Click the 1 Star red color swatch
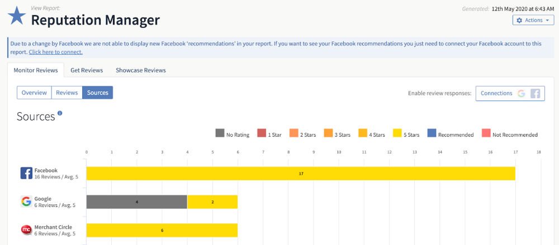 (x=262, y=134)
